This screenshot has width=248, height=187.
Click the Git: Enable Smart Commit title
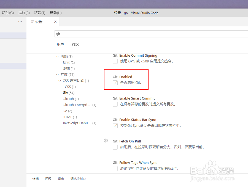click(x=134, y=98)
